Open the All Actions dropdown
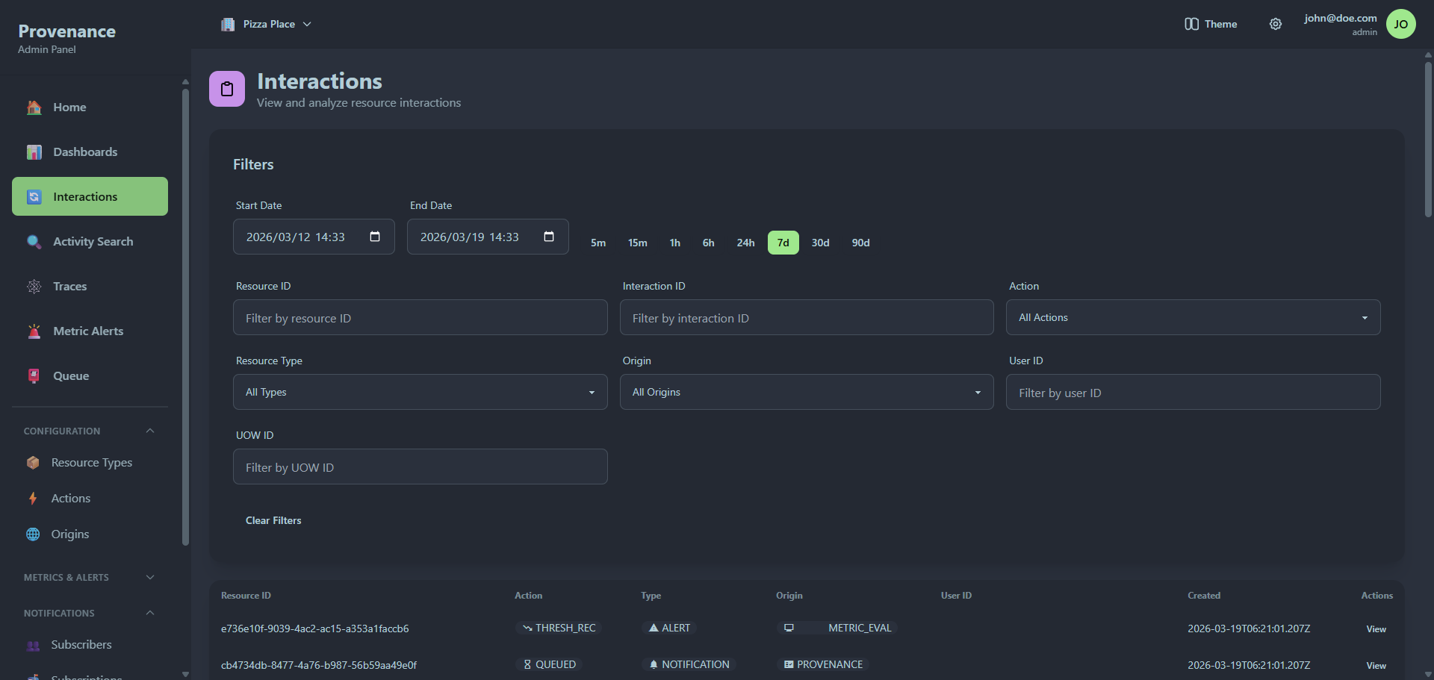The height and width of the screenshot is (680, 1434). 1192,317
